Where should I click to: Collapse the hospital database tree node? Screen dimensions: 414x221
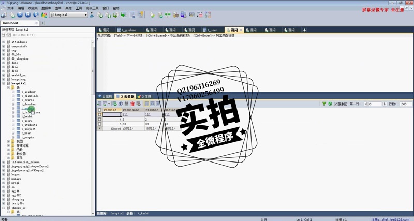pos(4,83)
